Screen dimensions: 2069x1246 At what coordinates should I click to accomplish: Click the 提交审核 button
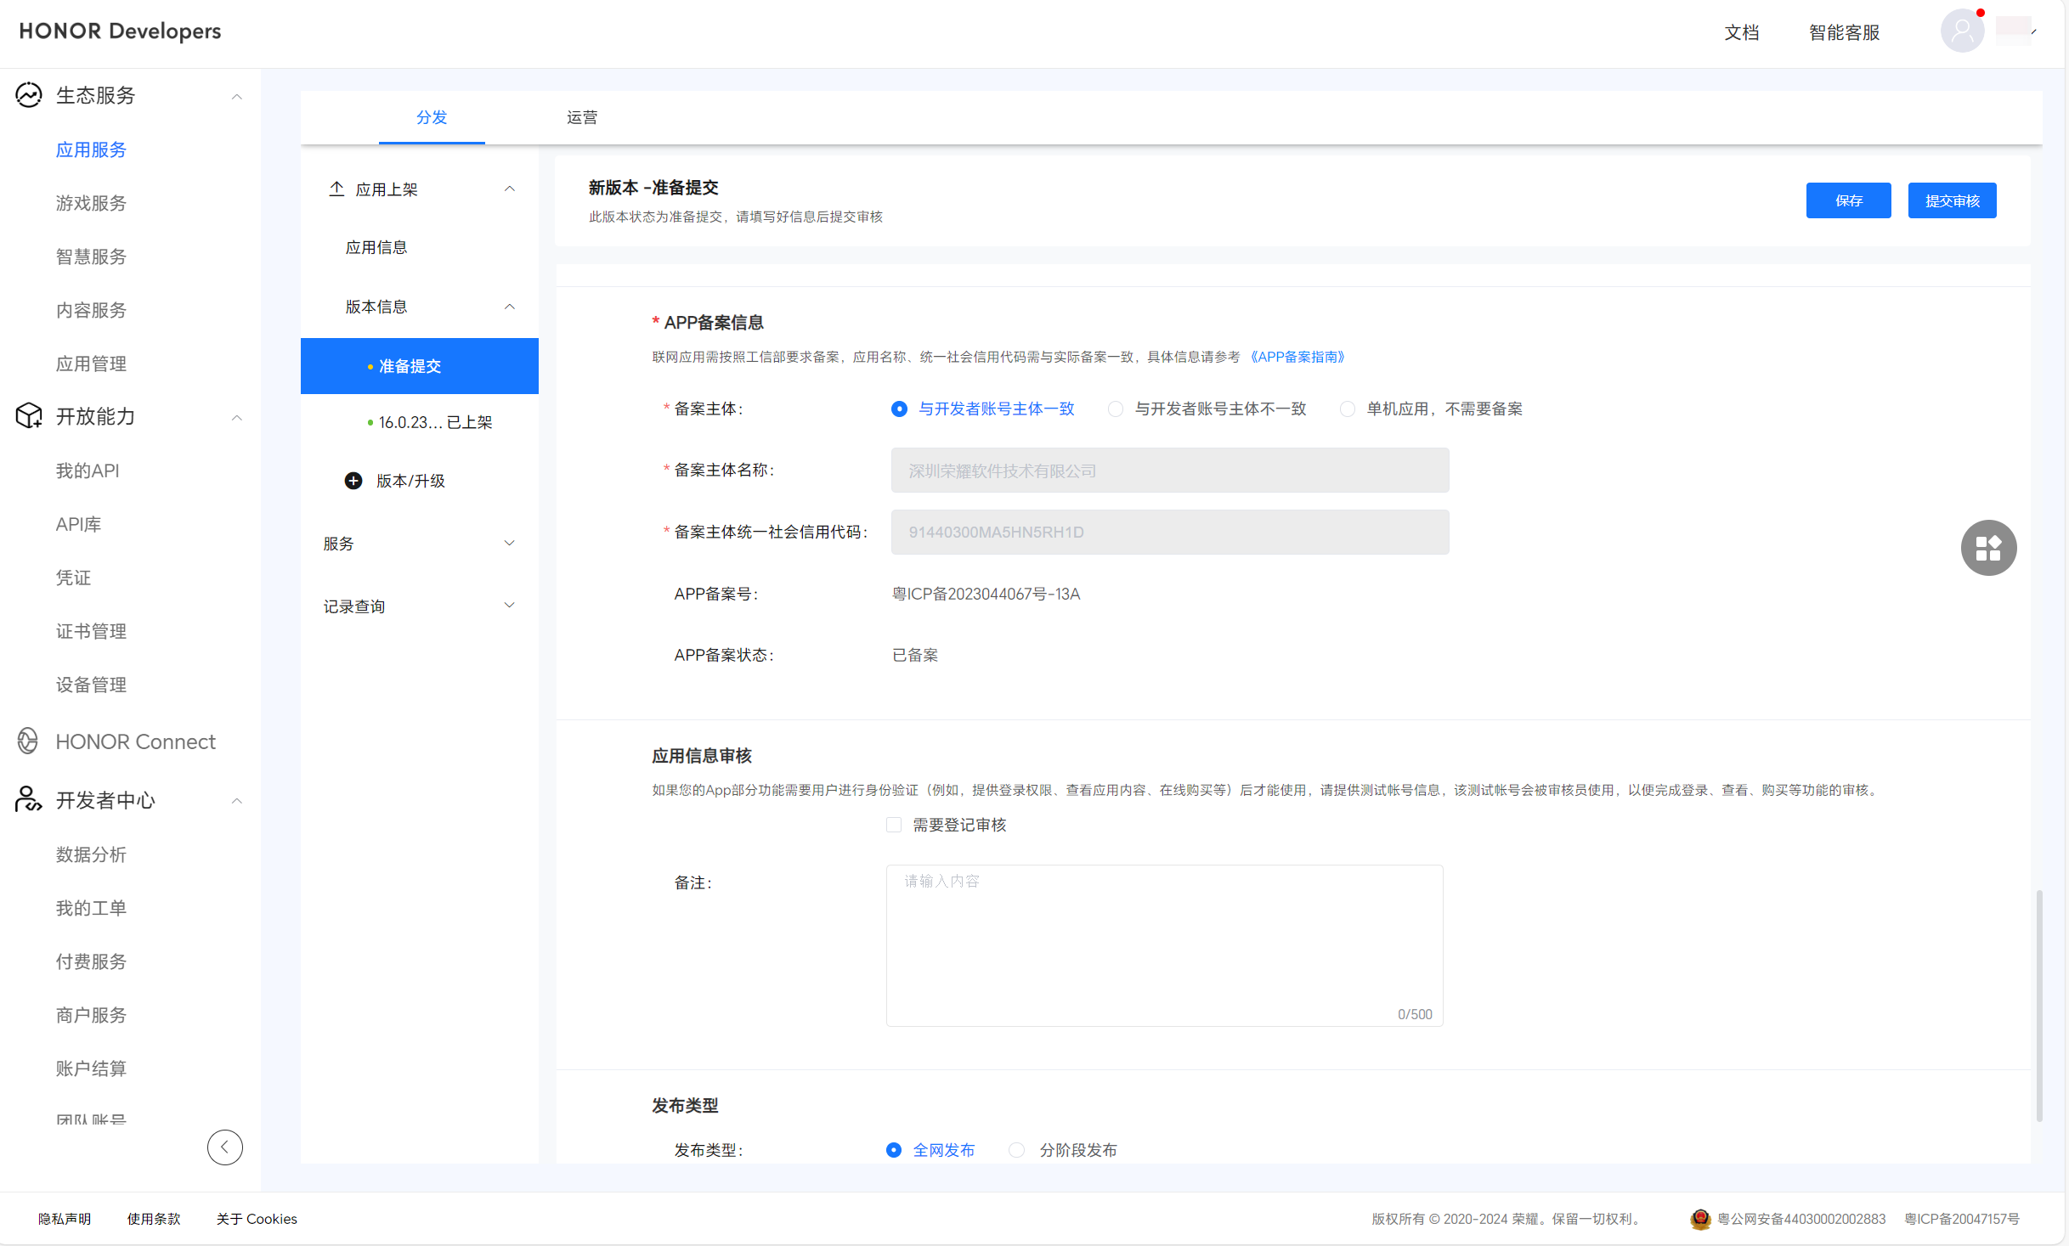[x=1952, y=200]
